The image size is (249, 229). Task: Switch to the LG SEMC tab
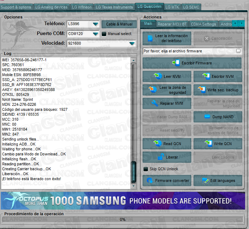point(191,7)
